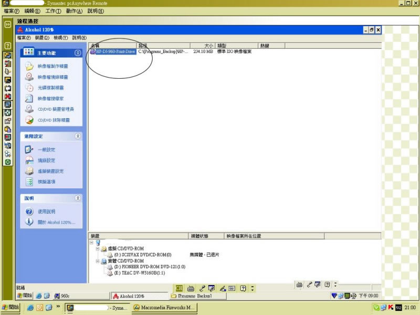Sort list by 類型 column header
The width and height of the screenshot is (420, 315).
236,46
